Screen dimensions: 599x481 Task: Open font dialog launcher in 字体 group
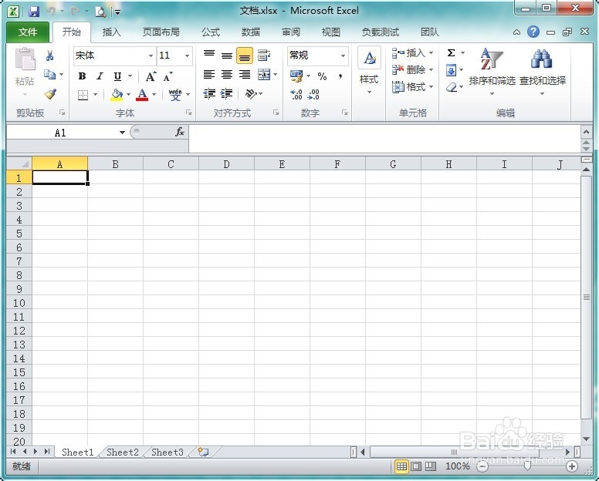(x=188, y=112)
